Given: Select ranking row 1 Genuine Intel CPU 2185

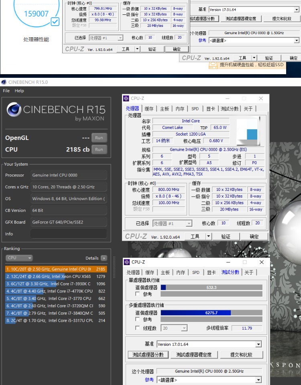Looking at the screenshot, I should click(56, 269).
